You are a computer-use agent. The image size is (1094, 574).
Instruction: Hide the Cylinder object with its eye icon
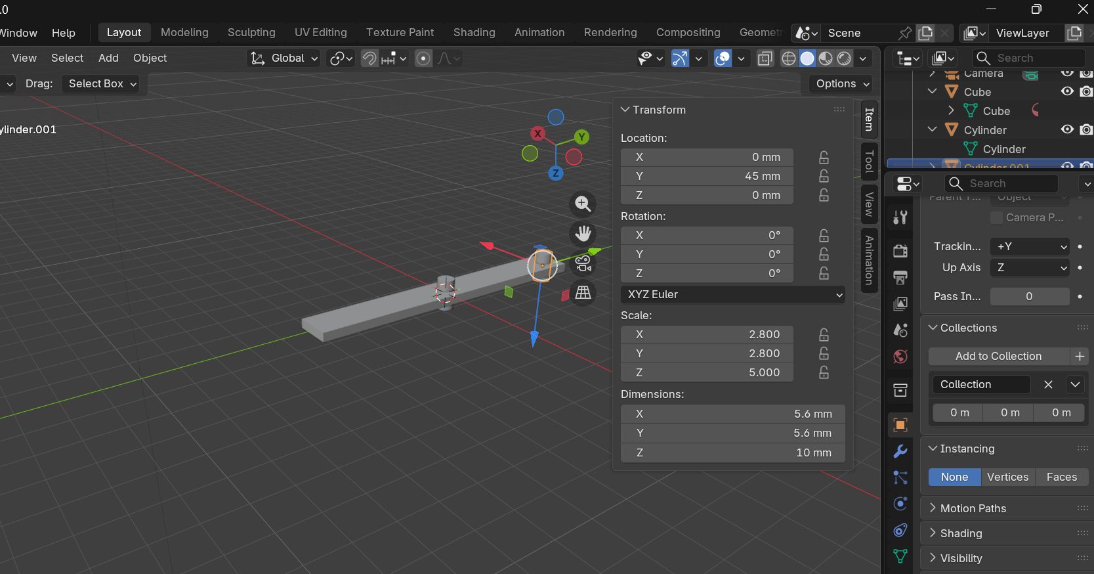pyautogui.click(x=1068, y=129)
